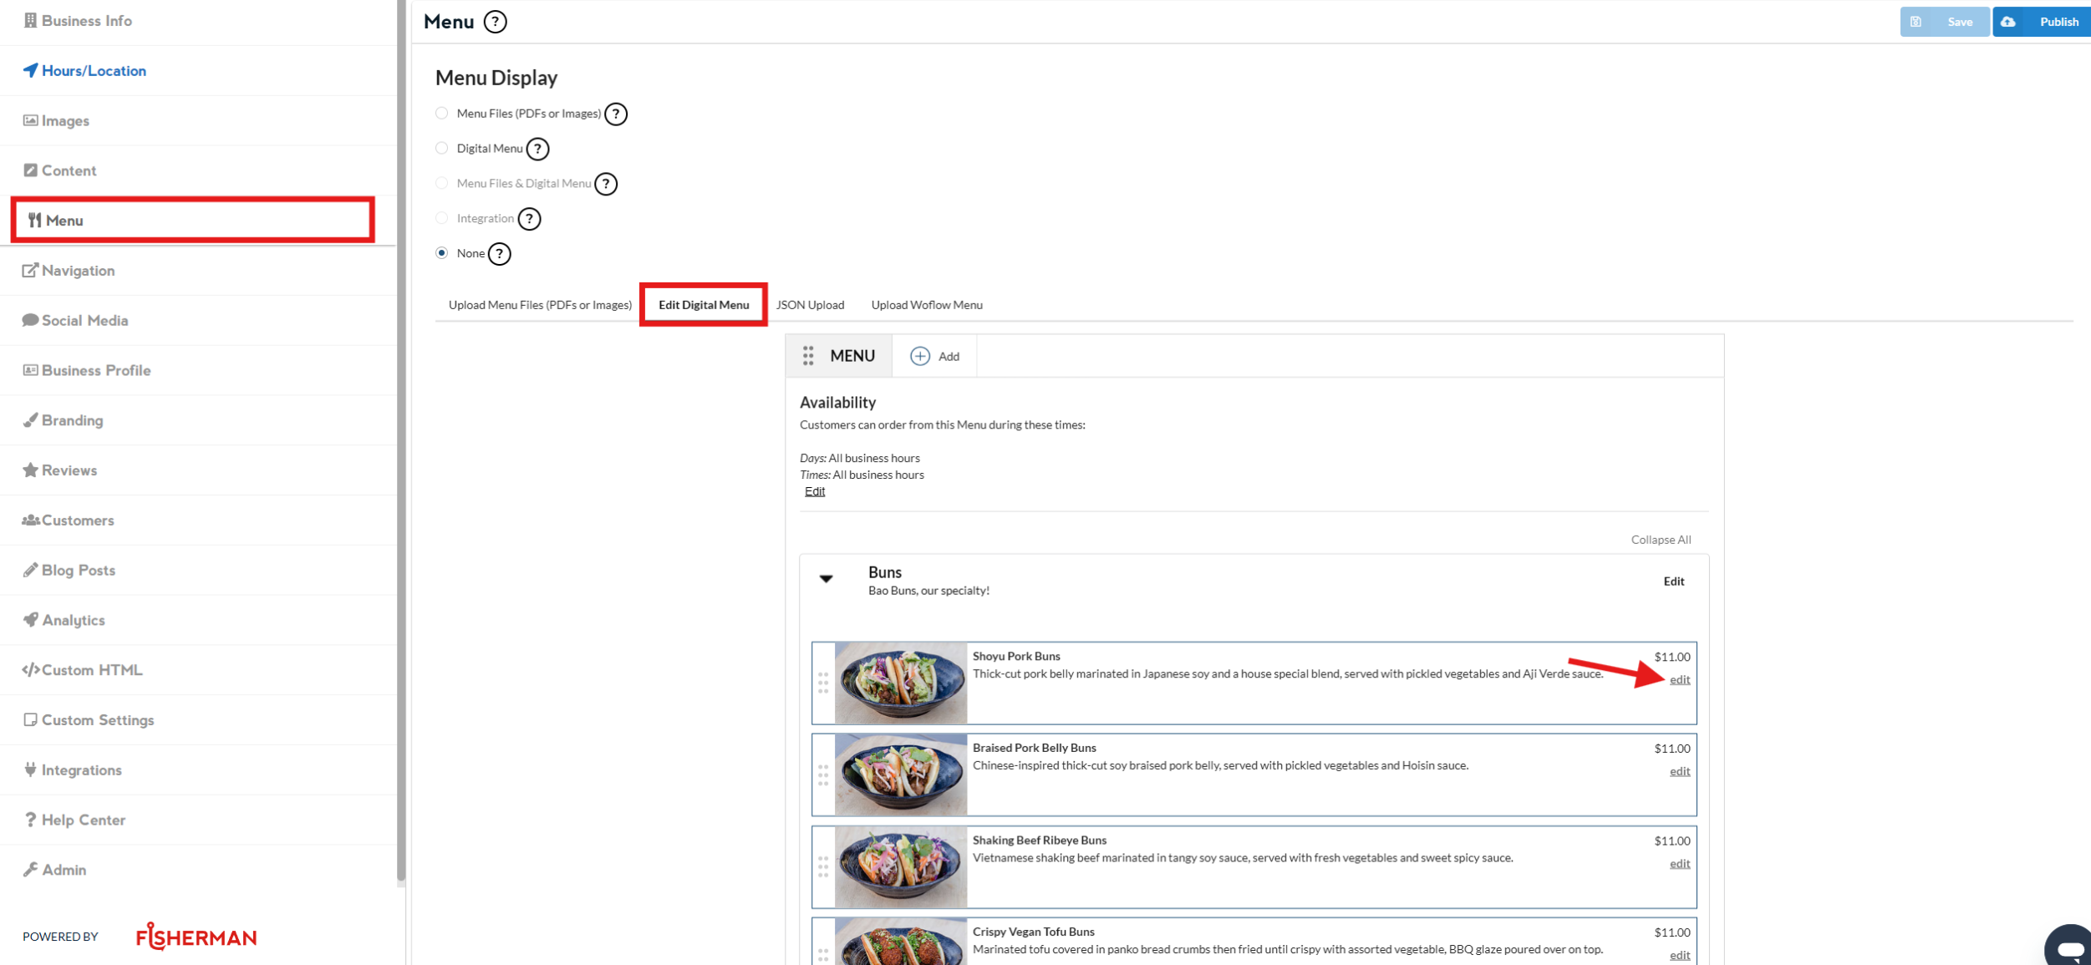The image size is (2091, 965).
Task: Select the None radio button
Action: tap(442, 253)
